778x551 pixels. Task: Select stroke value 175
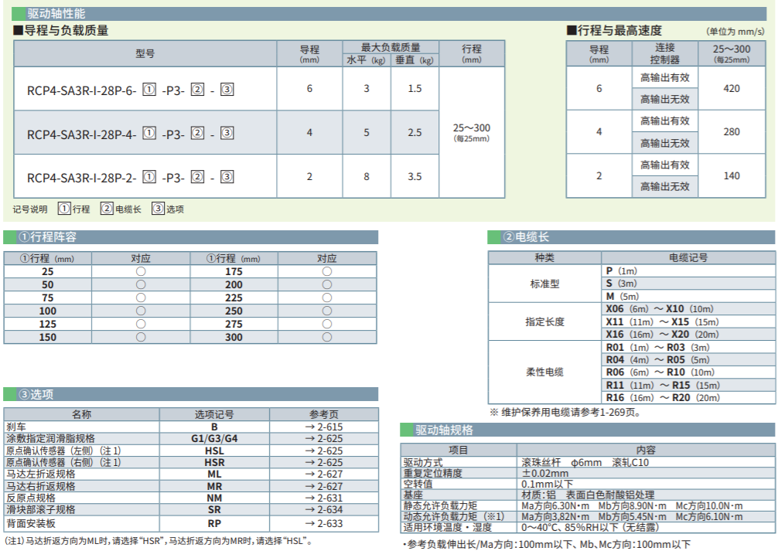[234, 272]
